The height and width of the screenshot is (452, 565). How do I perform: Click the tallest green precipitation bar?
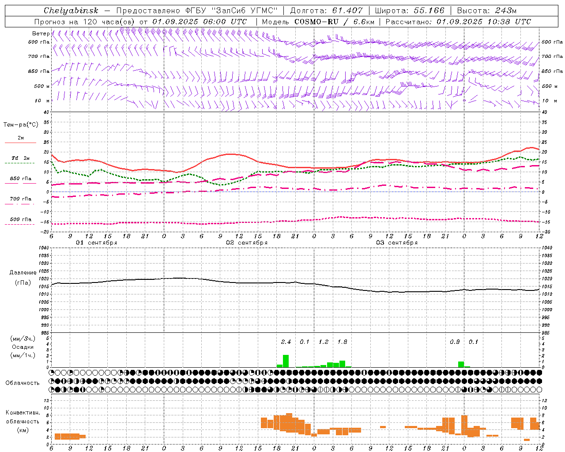[286, 361]
